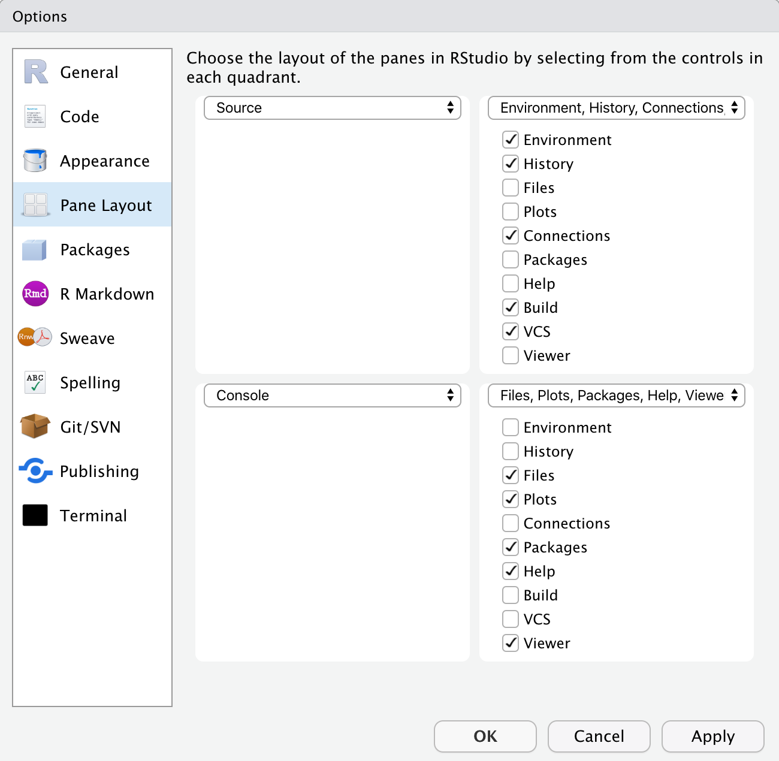Open Git/SVN settings via the box icon
This screenshot has height=761, width=779.
[x=35, y=427]
